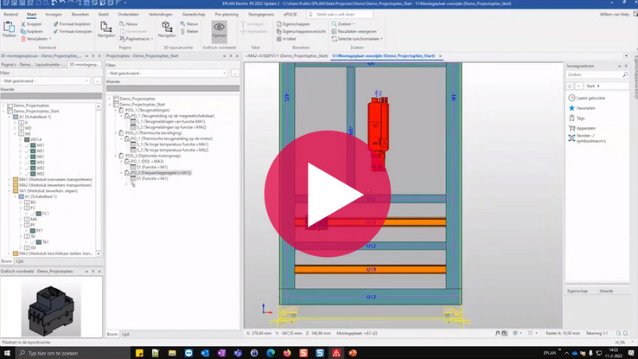Switch to the Pre-planning ribbon tab
Image resolution: width=638 pixels, height=359 pixels.
point(226,14)
